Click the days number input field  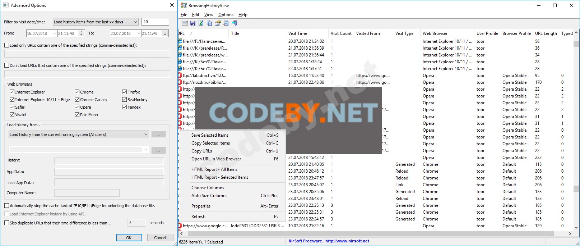(x=155, y=22)
